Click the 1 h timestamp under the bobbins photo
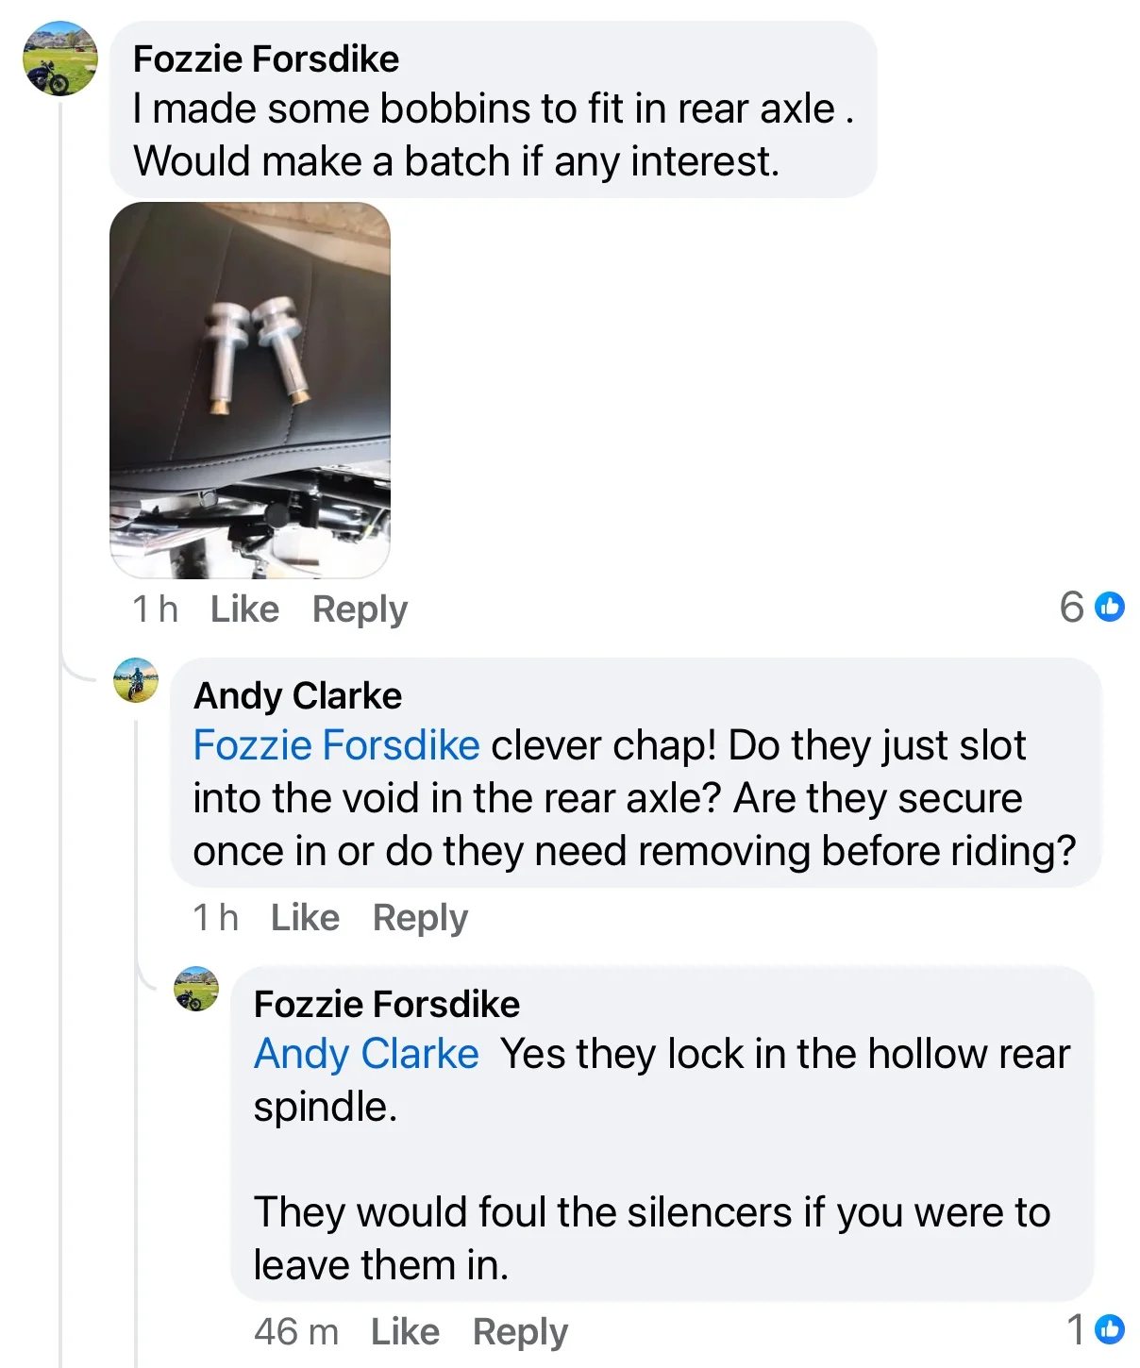The image size is (1140, 1368). pyautogui.click(x=155, y=609)
